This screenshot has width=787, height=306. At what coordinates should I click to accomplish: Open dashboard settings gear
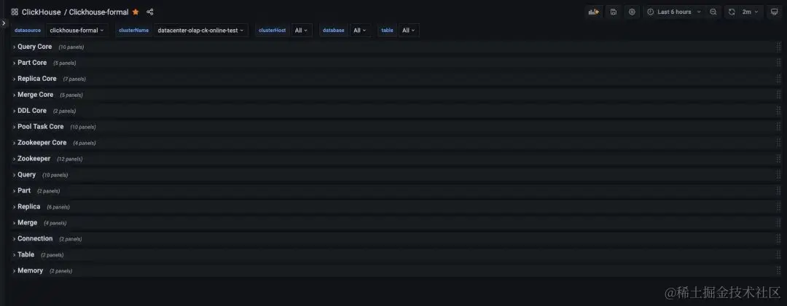[x=632, y=12]
